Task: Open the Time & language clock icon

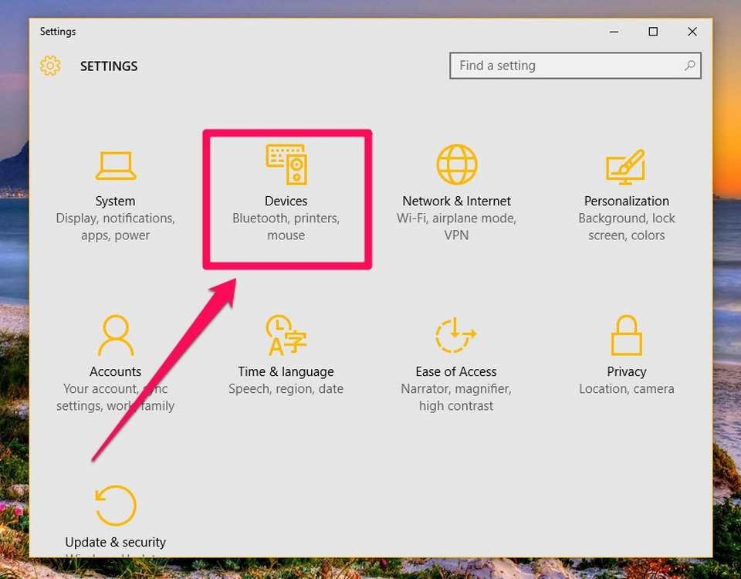Action: coord(286,335)
